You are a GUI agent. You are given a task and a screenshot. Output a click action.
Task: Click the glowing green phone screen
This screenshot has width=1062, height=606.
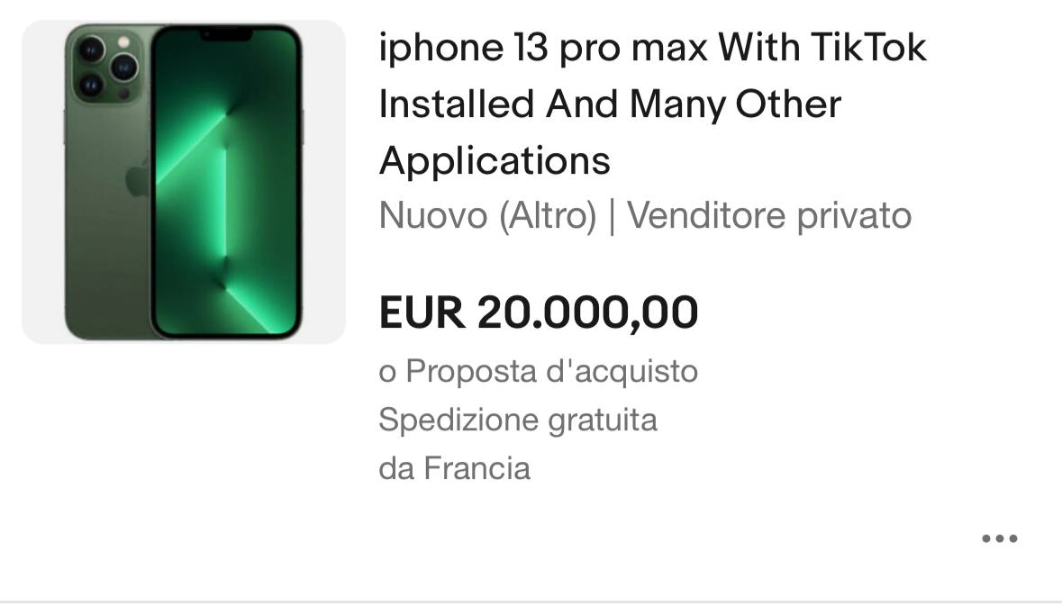226,182
